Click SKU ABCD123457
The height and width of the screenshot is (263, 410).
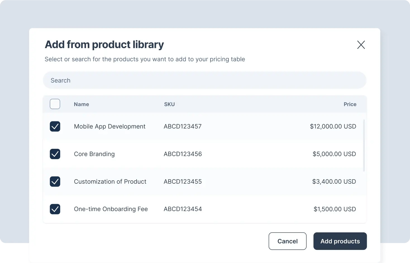(182, 126)
